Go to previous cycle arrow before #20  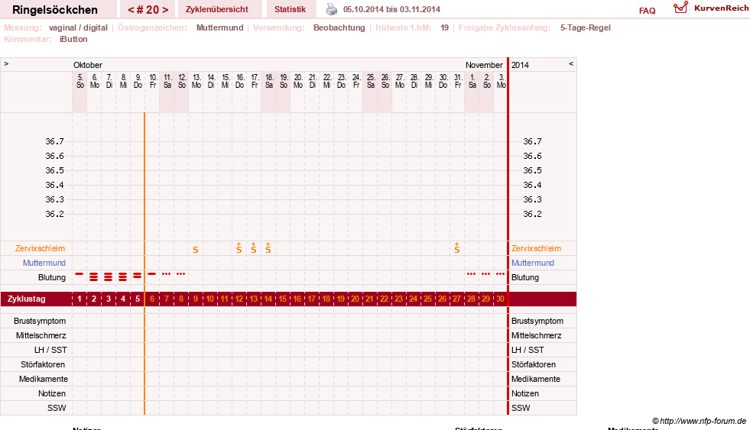[131, 10]
